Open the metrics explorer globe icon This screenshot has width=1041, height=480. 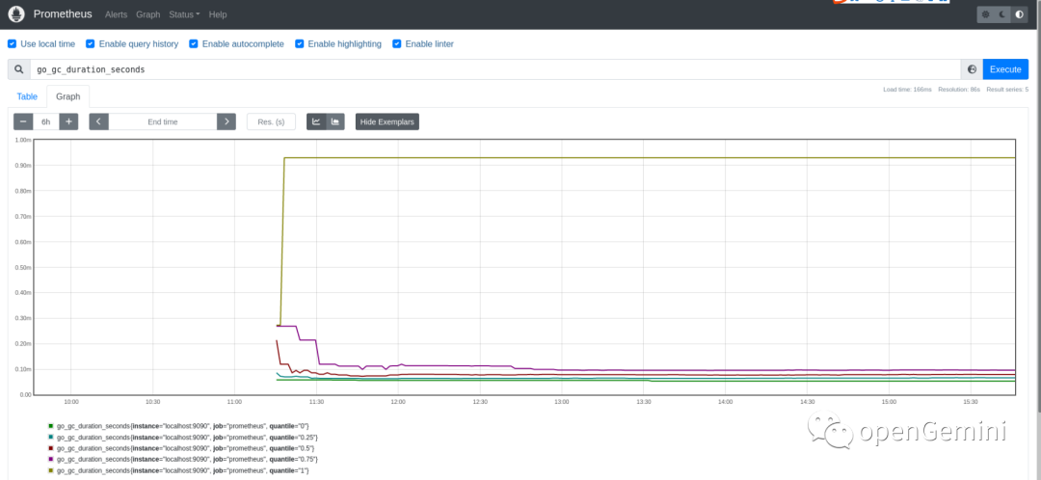pyautogui.click(x=972, y=69)
